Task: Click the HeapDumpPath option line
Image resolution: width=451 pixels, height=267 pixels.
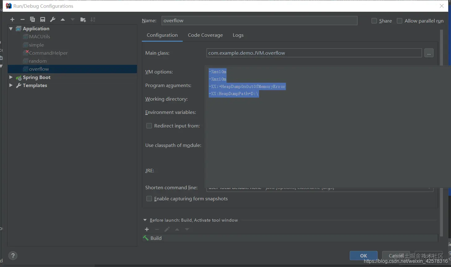Action: tap(234, 94)
